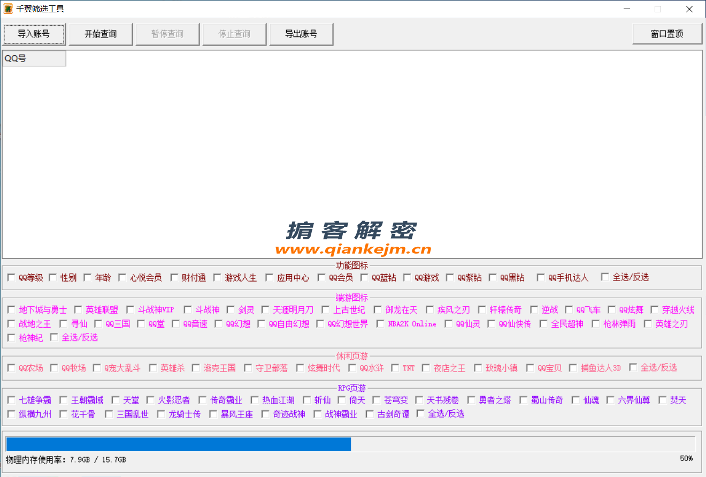The width and height of the screenshot is (706, 477).
Task: Toggle the 上古世纪 checkbox
Action: [326, 309]
